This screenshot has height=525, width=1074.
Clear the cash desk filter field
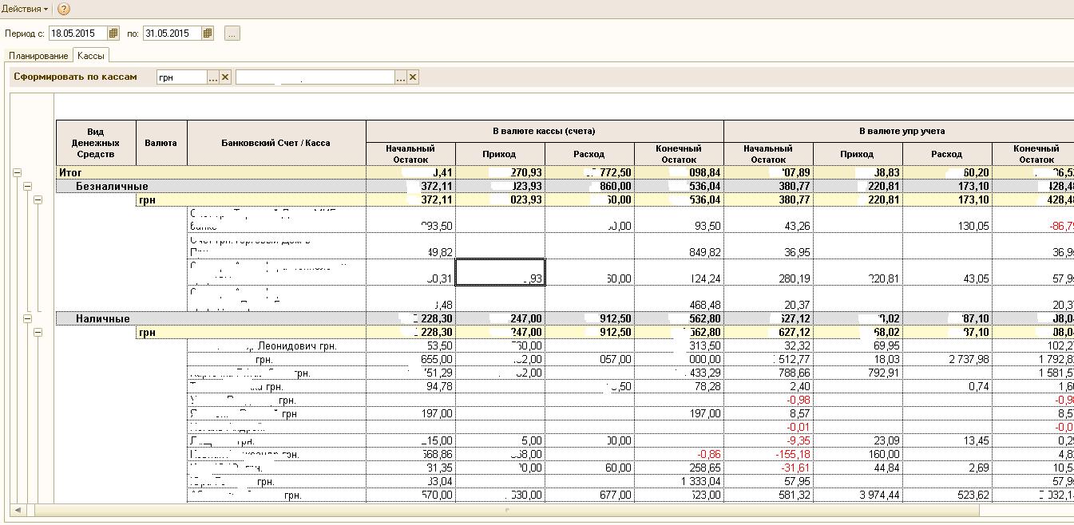click(413, 77)
